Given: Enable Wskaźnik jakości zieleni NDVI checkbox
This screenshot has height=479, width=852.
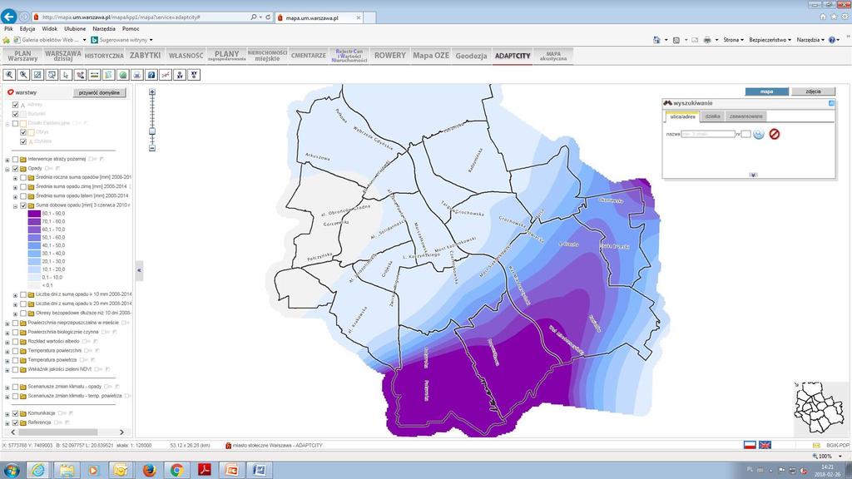Looking at the screenshot, I should (15, 370).
